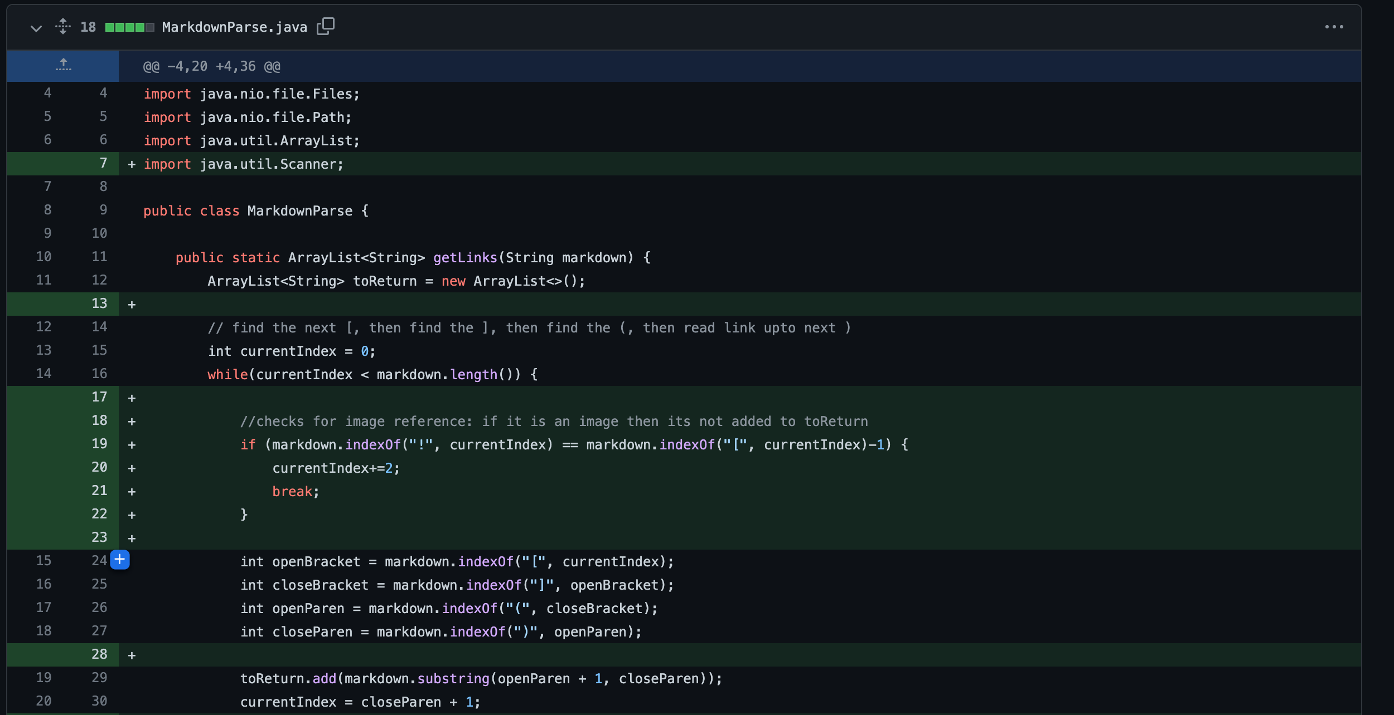Select new line number 30
Image resolution: width=1394 pixels, height=715 pixels.
99,701
